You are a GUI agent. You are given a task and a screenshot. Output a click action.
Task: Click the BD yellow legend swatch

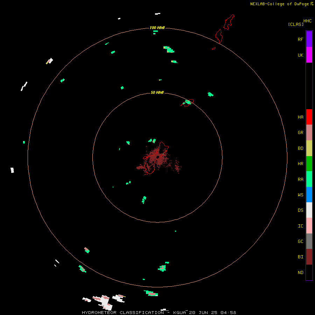pyautogui.click(x=309, y=148)
